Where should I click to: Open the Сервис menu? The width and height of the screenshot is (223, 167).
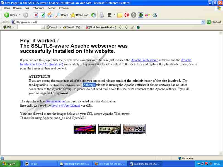click(x=52, y=8)
